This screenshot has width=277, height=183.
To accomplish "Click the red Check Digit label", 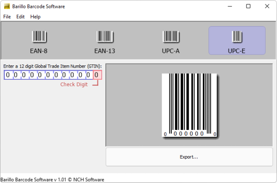I will (x=74, y=85).
